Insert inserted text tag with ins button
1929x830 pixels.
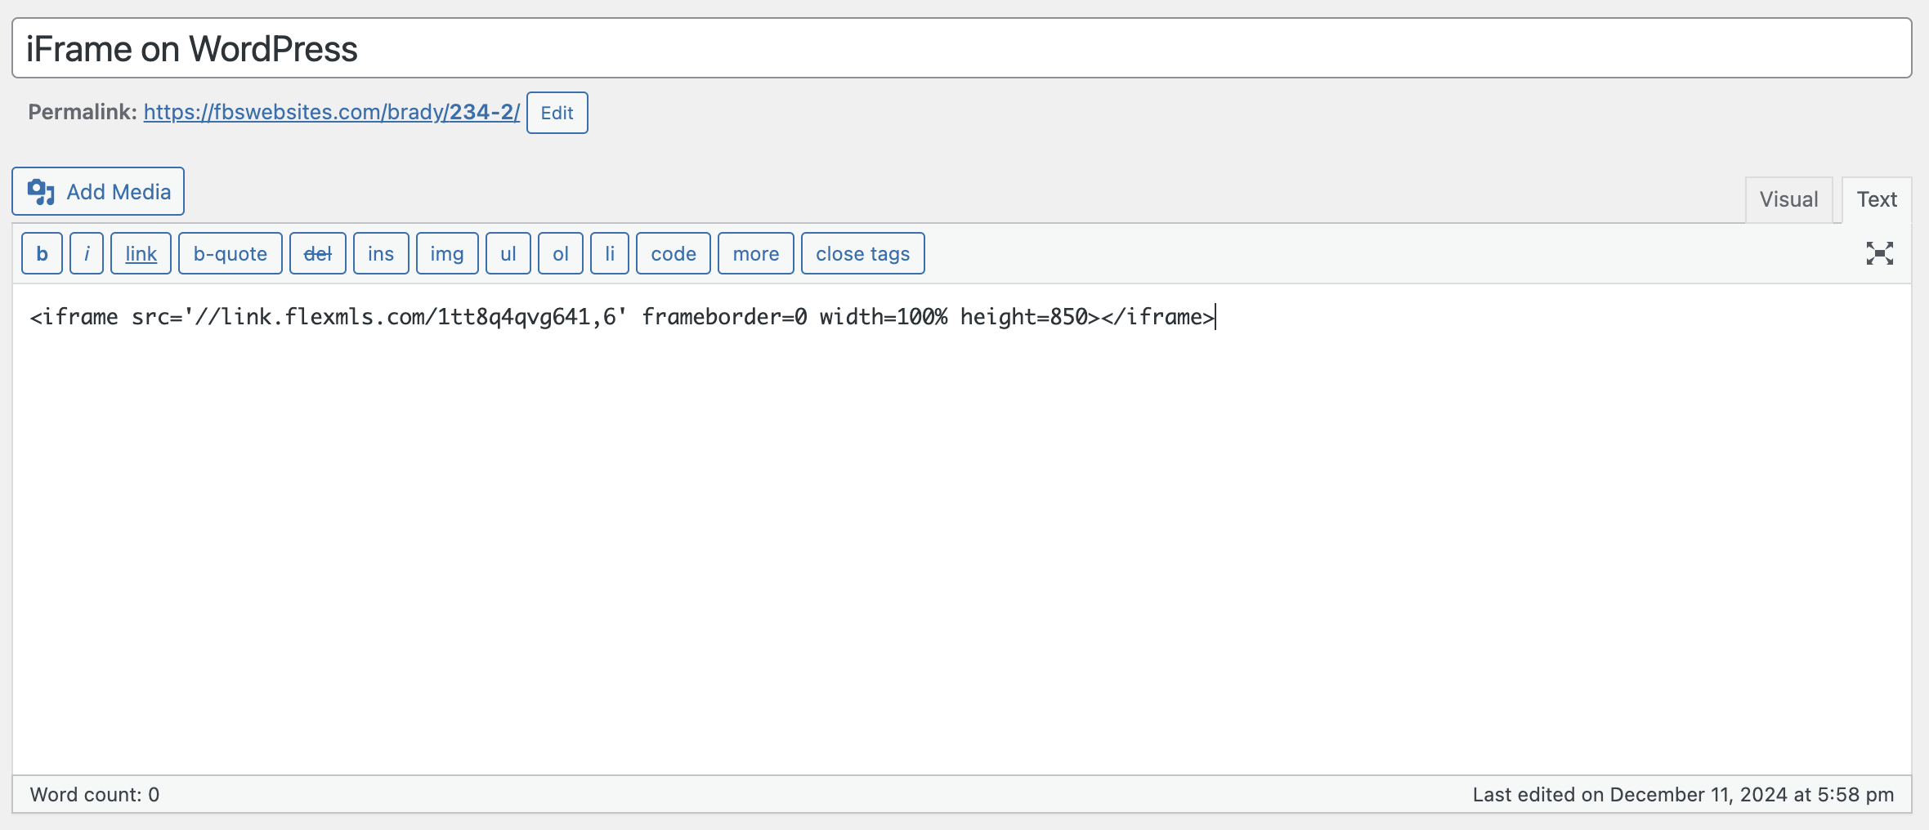(x=381, y=253)
